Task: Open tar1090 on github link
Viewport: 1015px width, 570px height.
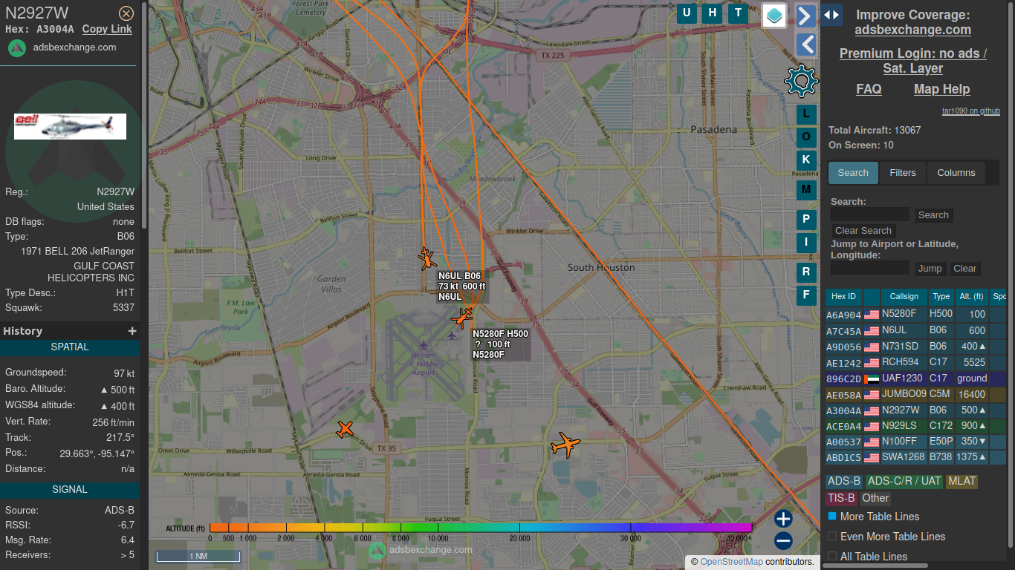Action: click(970, 111)
